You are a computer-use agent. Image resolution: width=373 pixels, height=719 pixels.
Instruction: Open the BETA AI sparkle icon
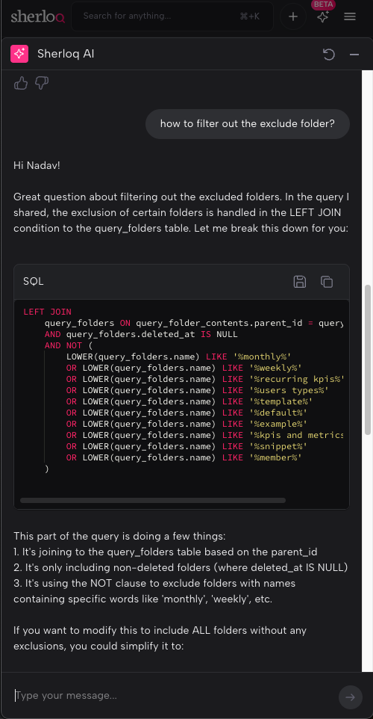(x=323, y=16)
